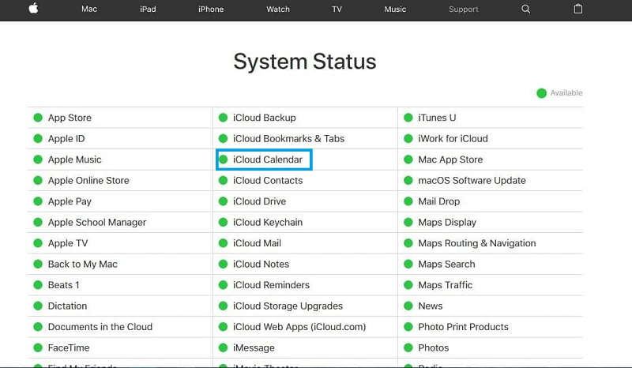
Task: Open the search magnifier icon
Action: 525,9
